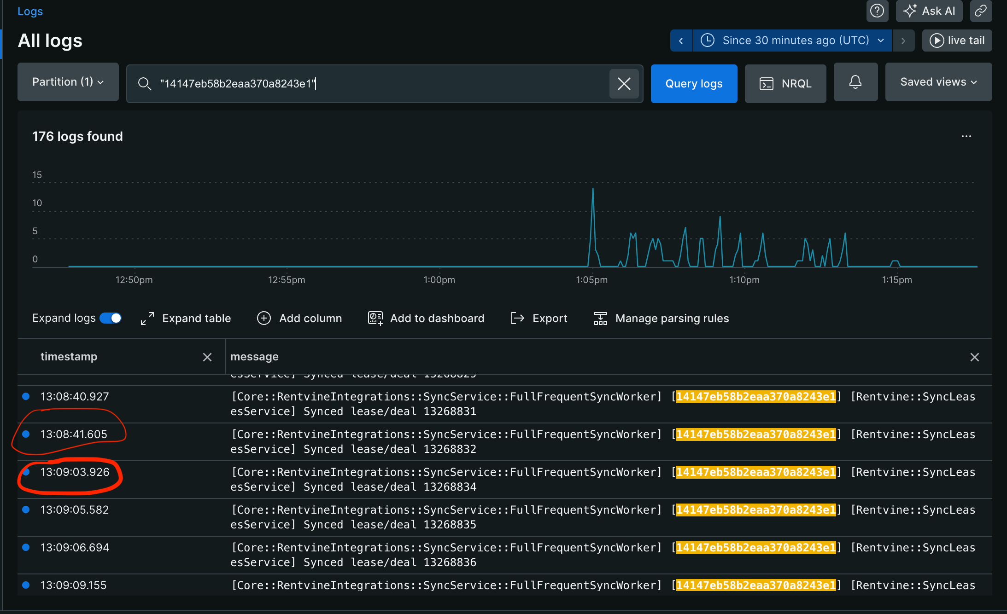This screenshot has width=1007, height=614.
Task: Open the Saved views dropdown
Action: (938, 82)
